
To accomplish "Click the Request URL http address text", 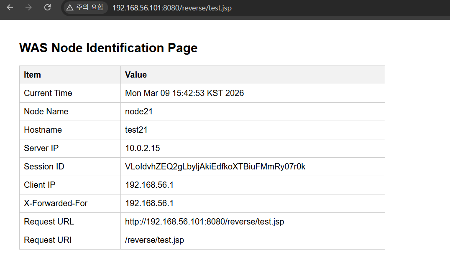I will click(205, 222).
